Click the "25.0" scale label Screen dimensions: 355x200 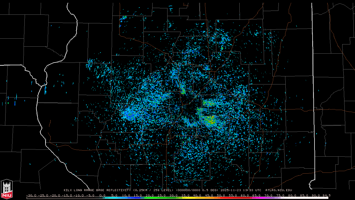coord(162,195)
